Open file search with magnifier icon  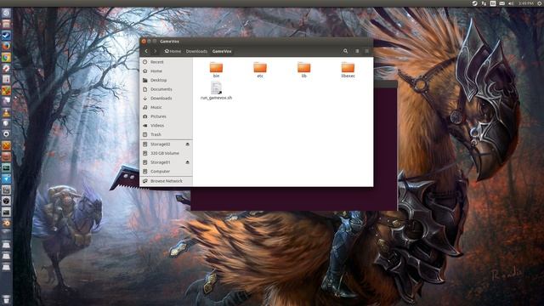tap(346, 51)
